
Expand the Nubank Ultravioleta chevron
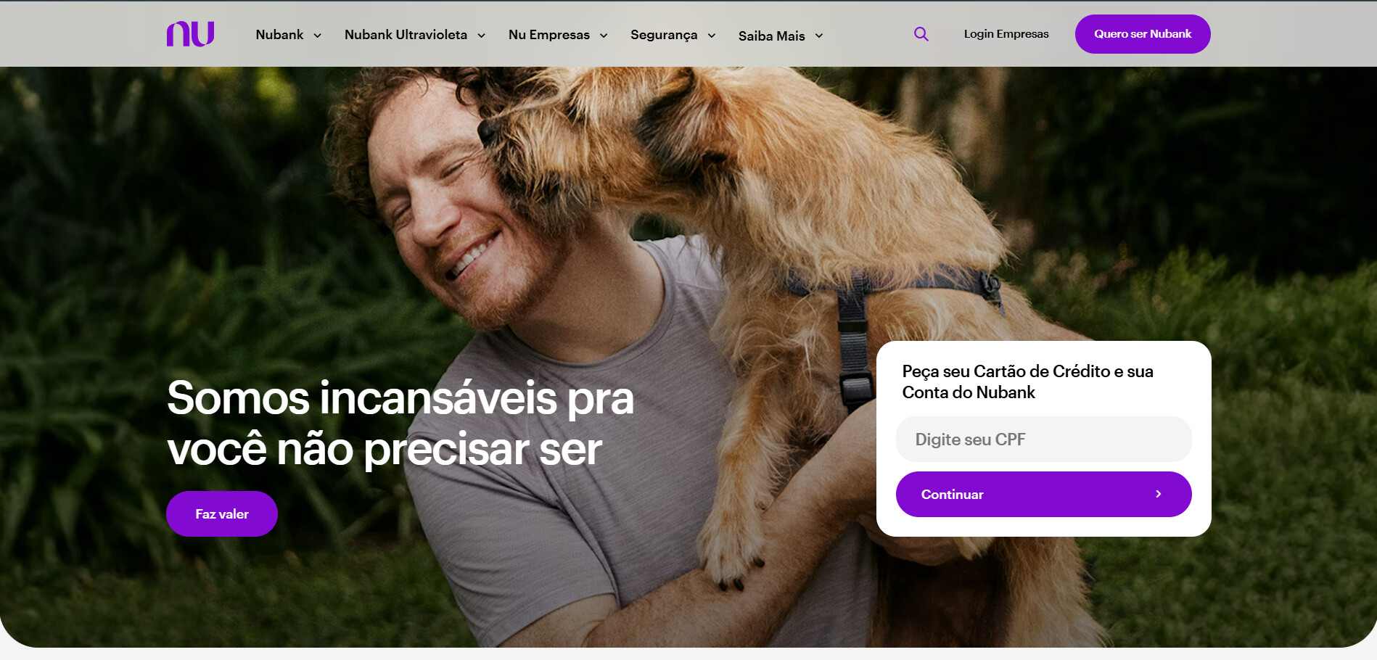tap(481, 36)
